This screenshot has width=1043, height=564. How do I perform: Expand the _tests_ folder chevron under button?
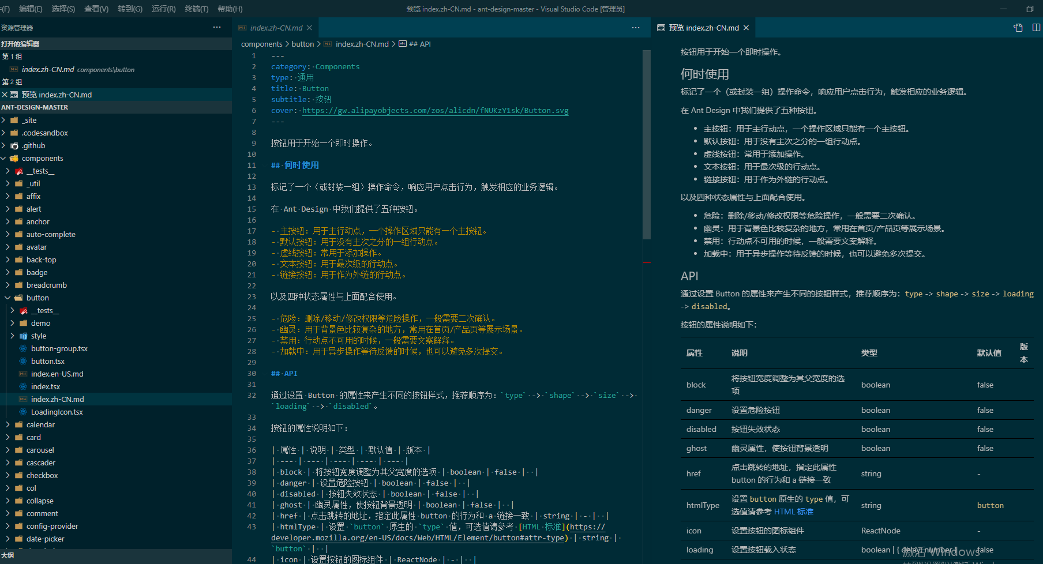point(12,311)
